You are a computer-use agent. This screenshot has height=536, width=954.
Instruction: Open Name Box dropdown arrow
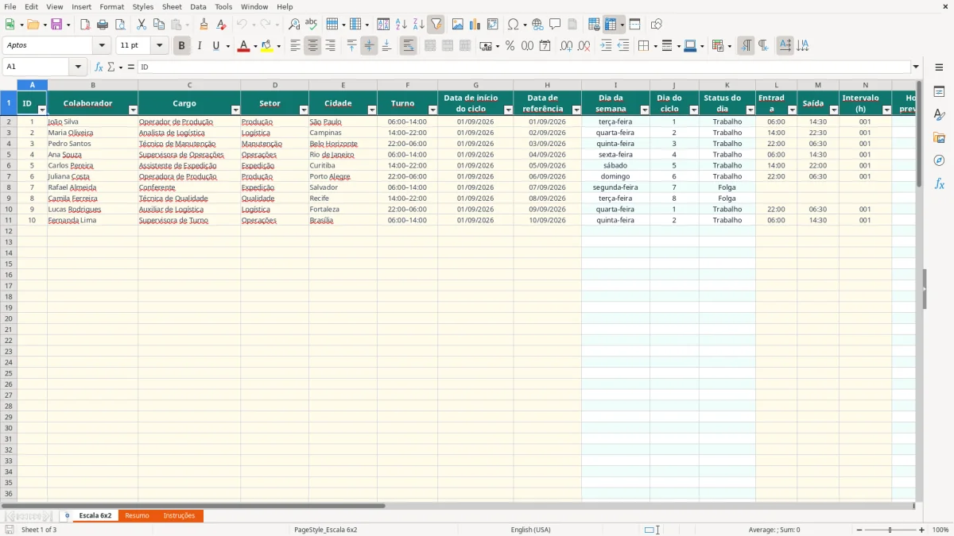pos(78,67)
